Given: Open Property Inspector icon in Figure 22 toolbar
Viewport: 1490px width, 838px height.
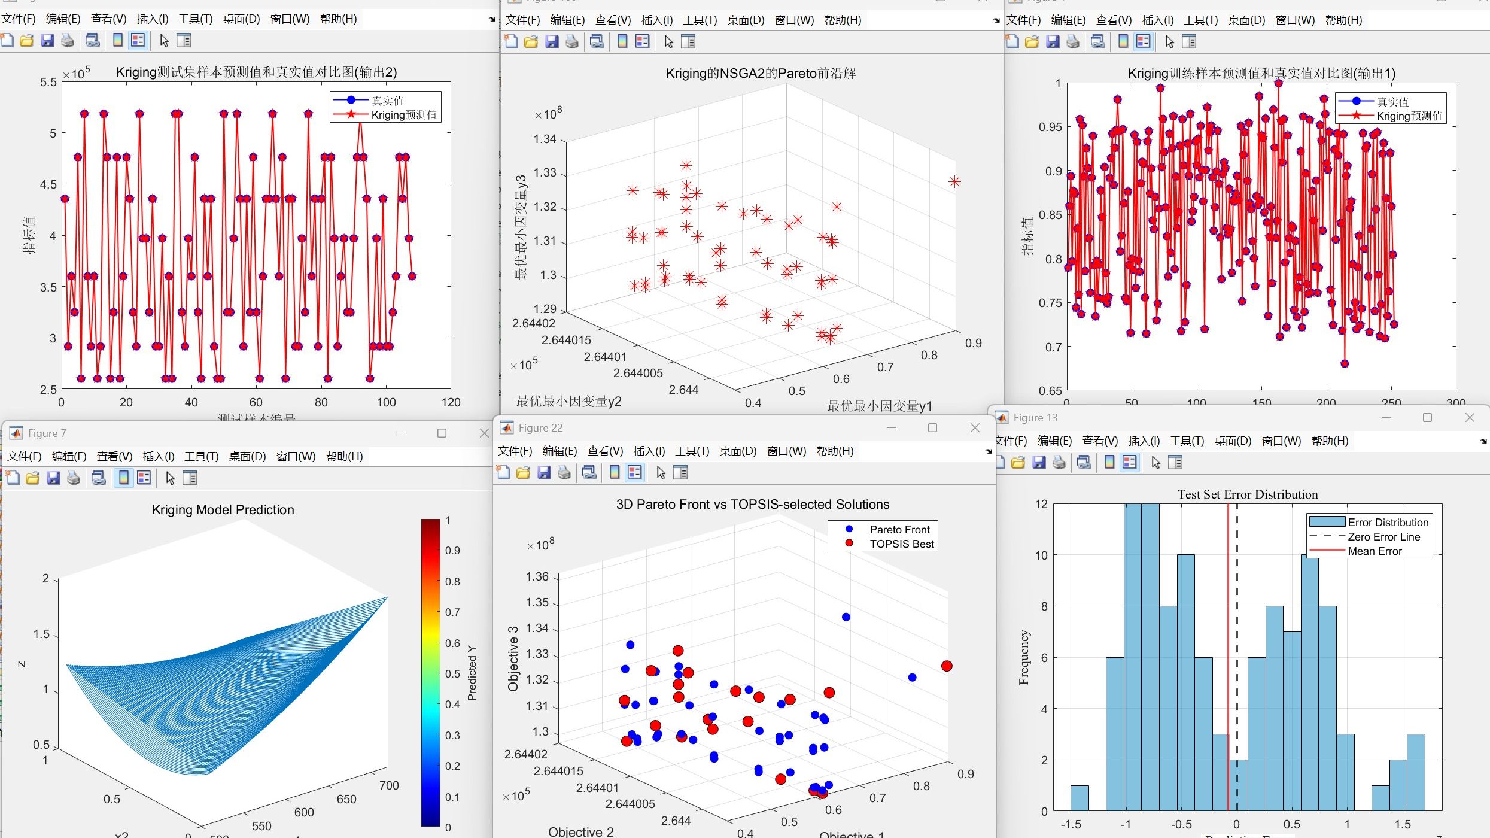Looking at the screenshot, I should coord(680,472).
